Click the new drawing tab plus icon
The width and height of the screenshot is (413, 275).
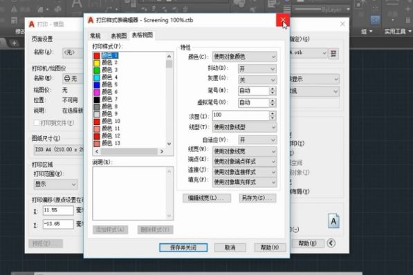coord(15,43)
